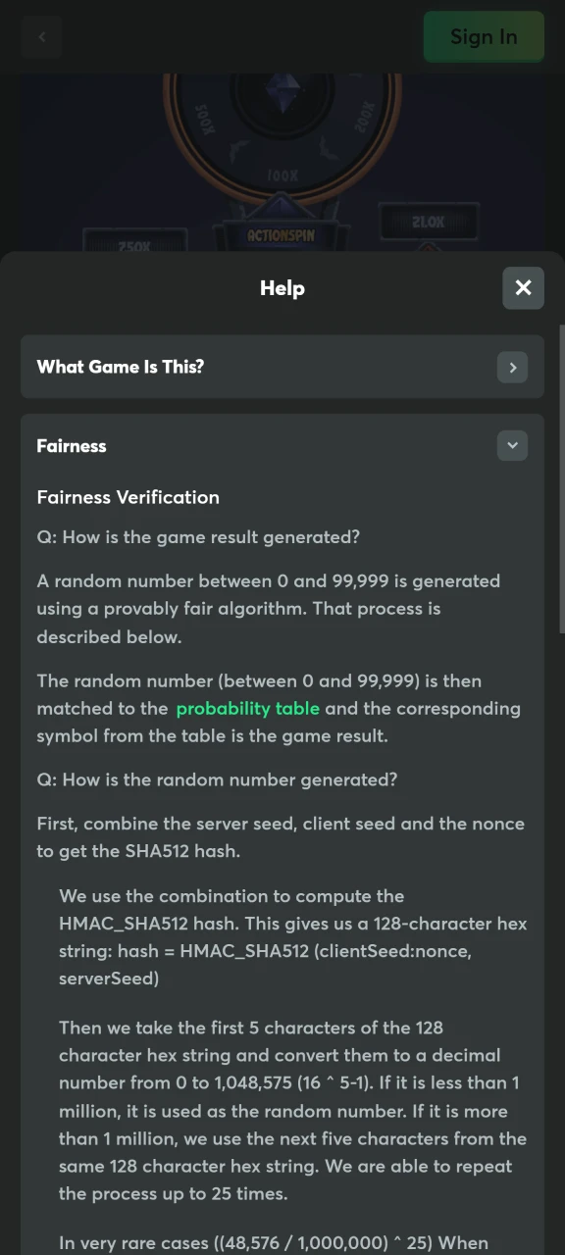Click the question about game result generation

pyautogui.click(x=198, y=537)
